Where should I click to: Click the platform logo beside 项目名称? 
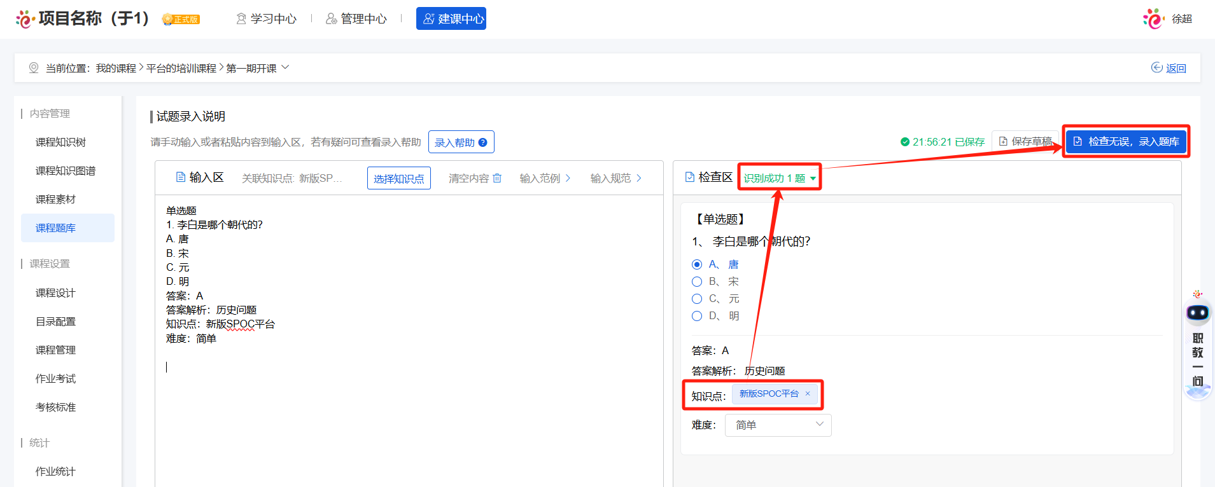pos(25,19)
